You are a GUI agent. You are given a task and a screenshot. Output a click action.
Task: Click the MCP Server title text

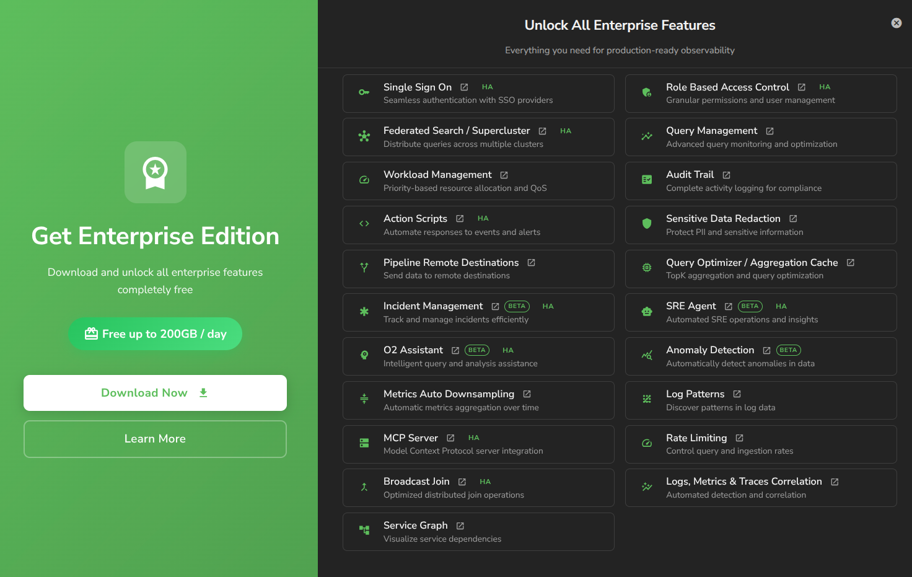pos(411,438)
